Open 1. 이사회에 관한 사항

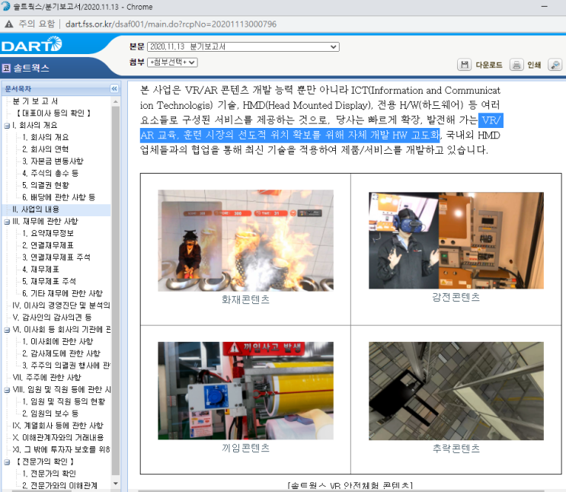(x=58, y=341)
